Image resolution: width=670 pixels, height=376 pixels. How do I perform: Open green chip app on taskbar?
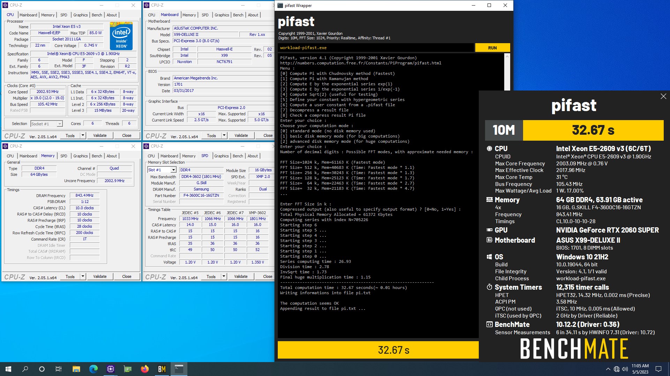click(x=127, y=369)
